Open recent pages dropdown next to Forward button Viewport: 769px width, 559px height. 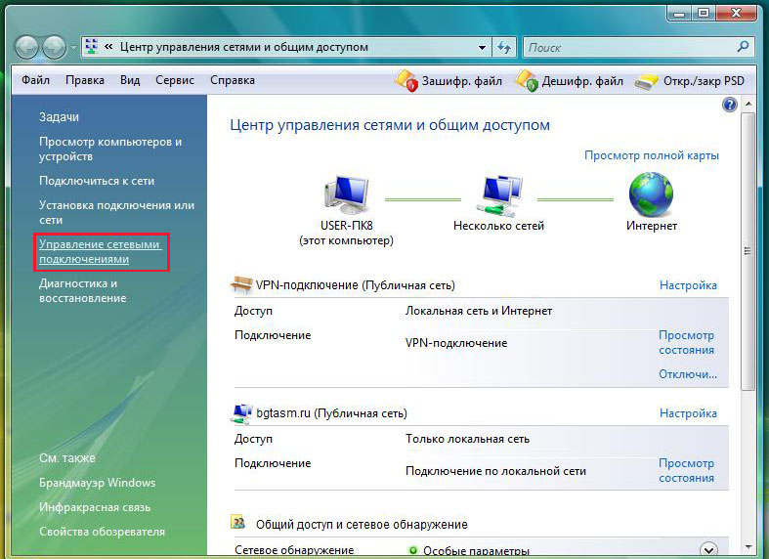click(73, 48)
